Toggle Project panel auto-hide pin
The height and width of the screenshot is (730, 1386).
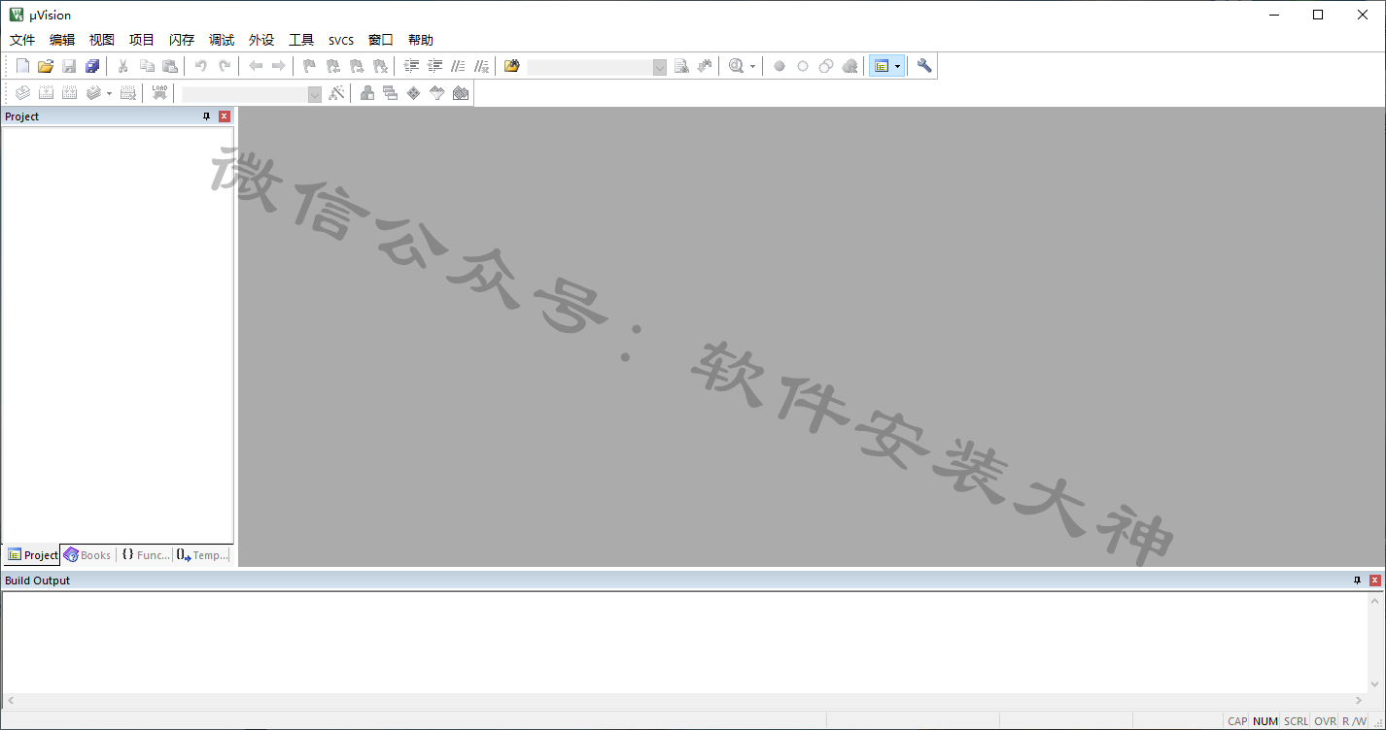[x=206, y=116]
